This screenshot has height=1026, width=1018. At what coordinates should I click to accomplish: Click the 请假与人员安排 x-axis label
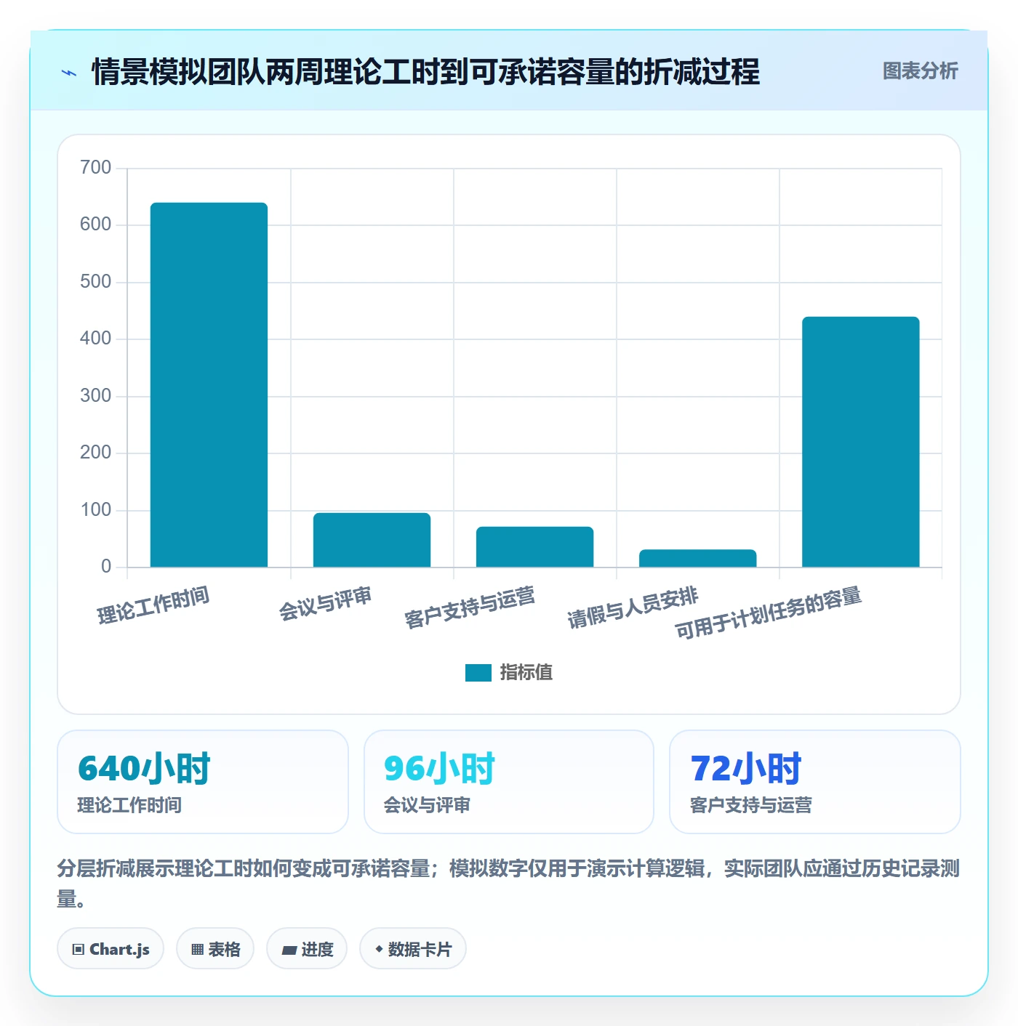pyautogui.click(x=633, y=607)
